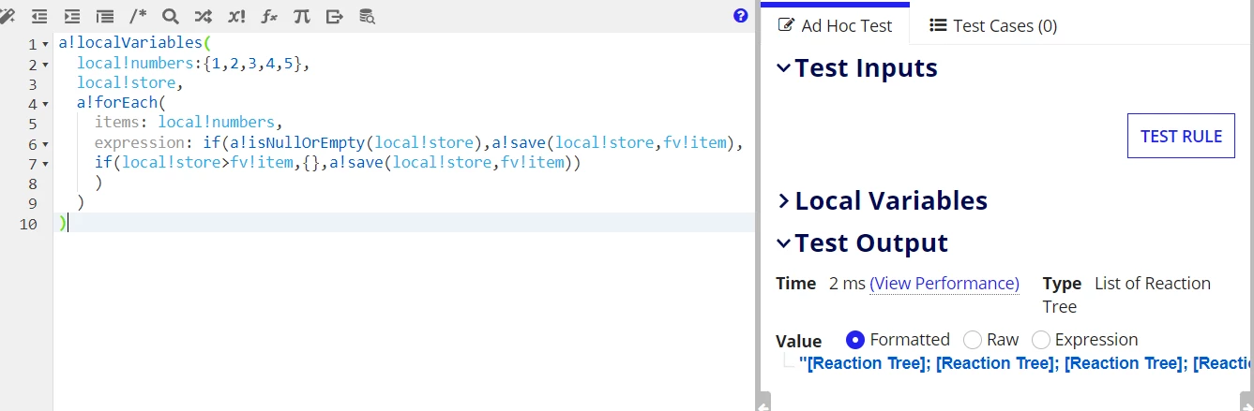Click the shuffle crossed-arrows icon
The height and width of the screenshot is (411, 1254).
click(203, 16)
